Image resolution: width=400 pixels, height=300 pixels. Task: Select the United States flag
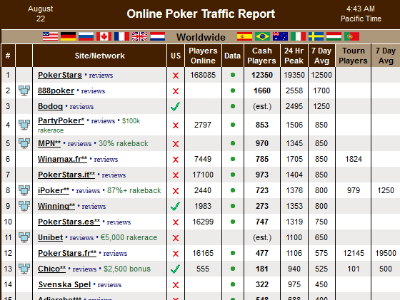(50, 36)
